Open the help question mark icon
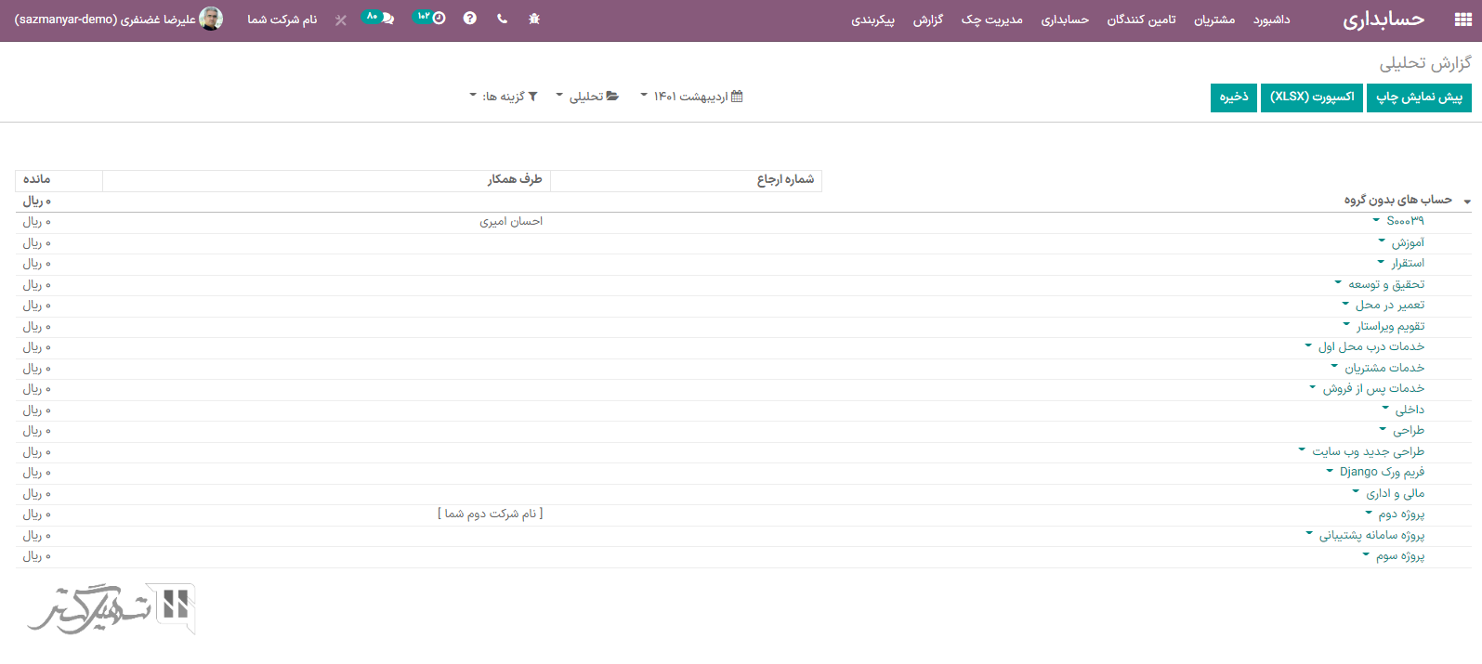 (x=470, y=19)
